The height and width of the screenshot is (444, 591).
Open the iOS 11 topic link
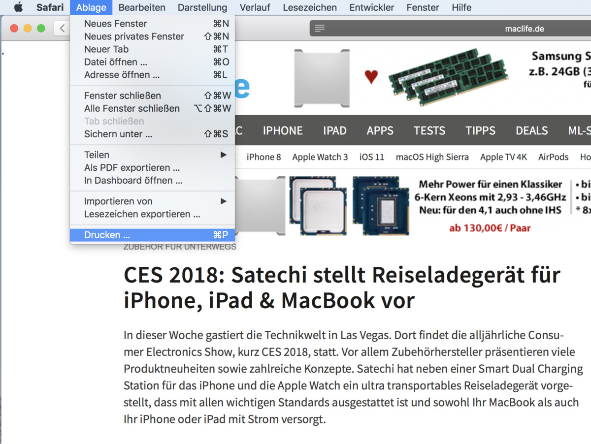coord(372,157)
